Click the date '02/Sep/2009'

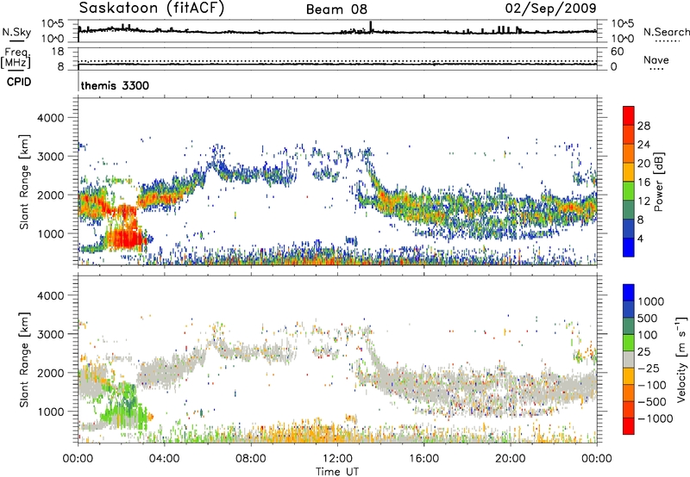[550, 8]
